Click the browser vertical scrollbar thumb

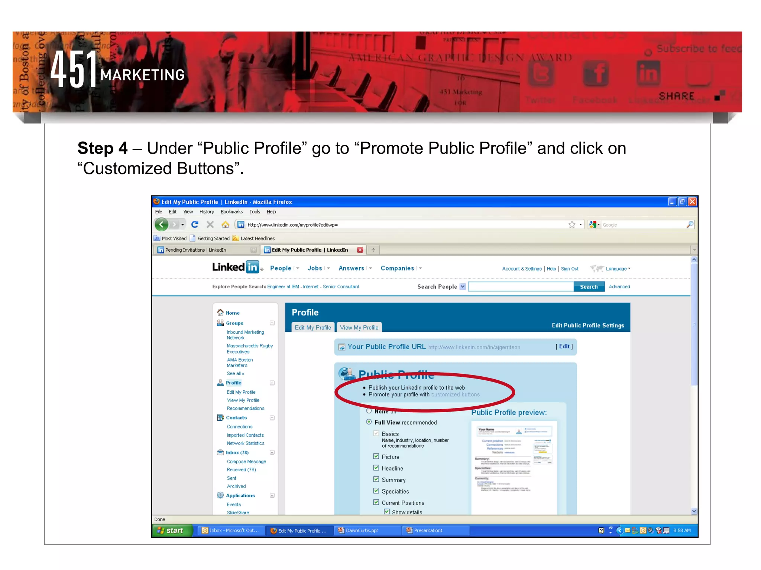(694, 325)
